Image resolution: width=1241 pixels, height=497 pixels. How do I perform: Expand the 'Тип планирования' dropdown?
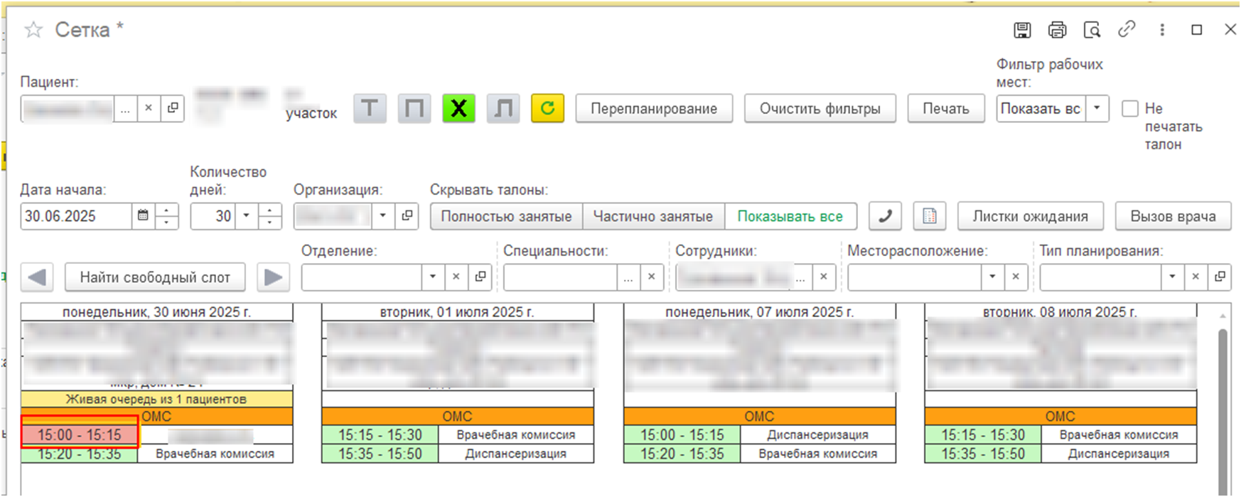(1171, 277)
